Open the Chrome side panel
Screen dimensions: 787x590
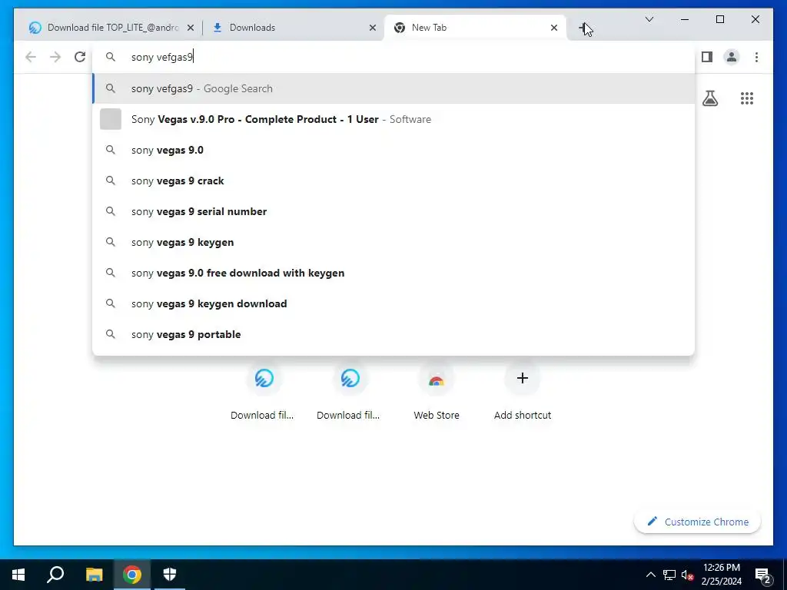pyautogui.click(x=707, y=57)
